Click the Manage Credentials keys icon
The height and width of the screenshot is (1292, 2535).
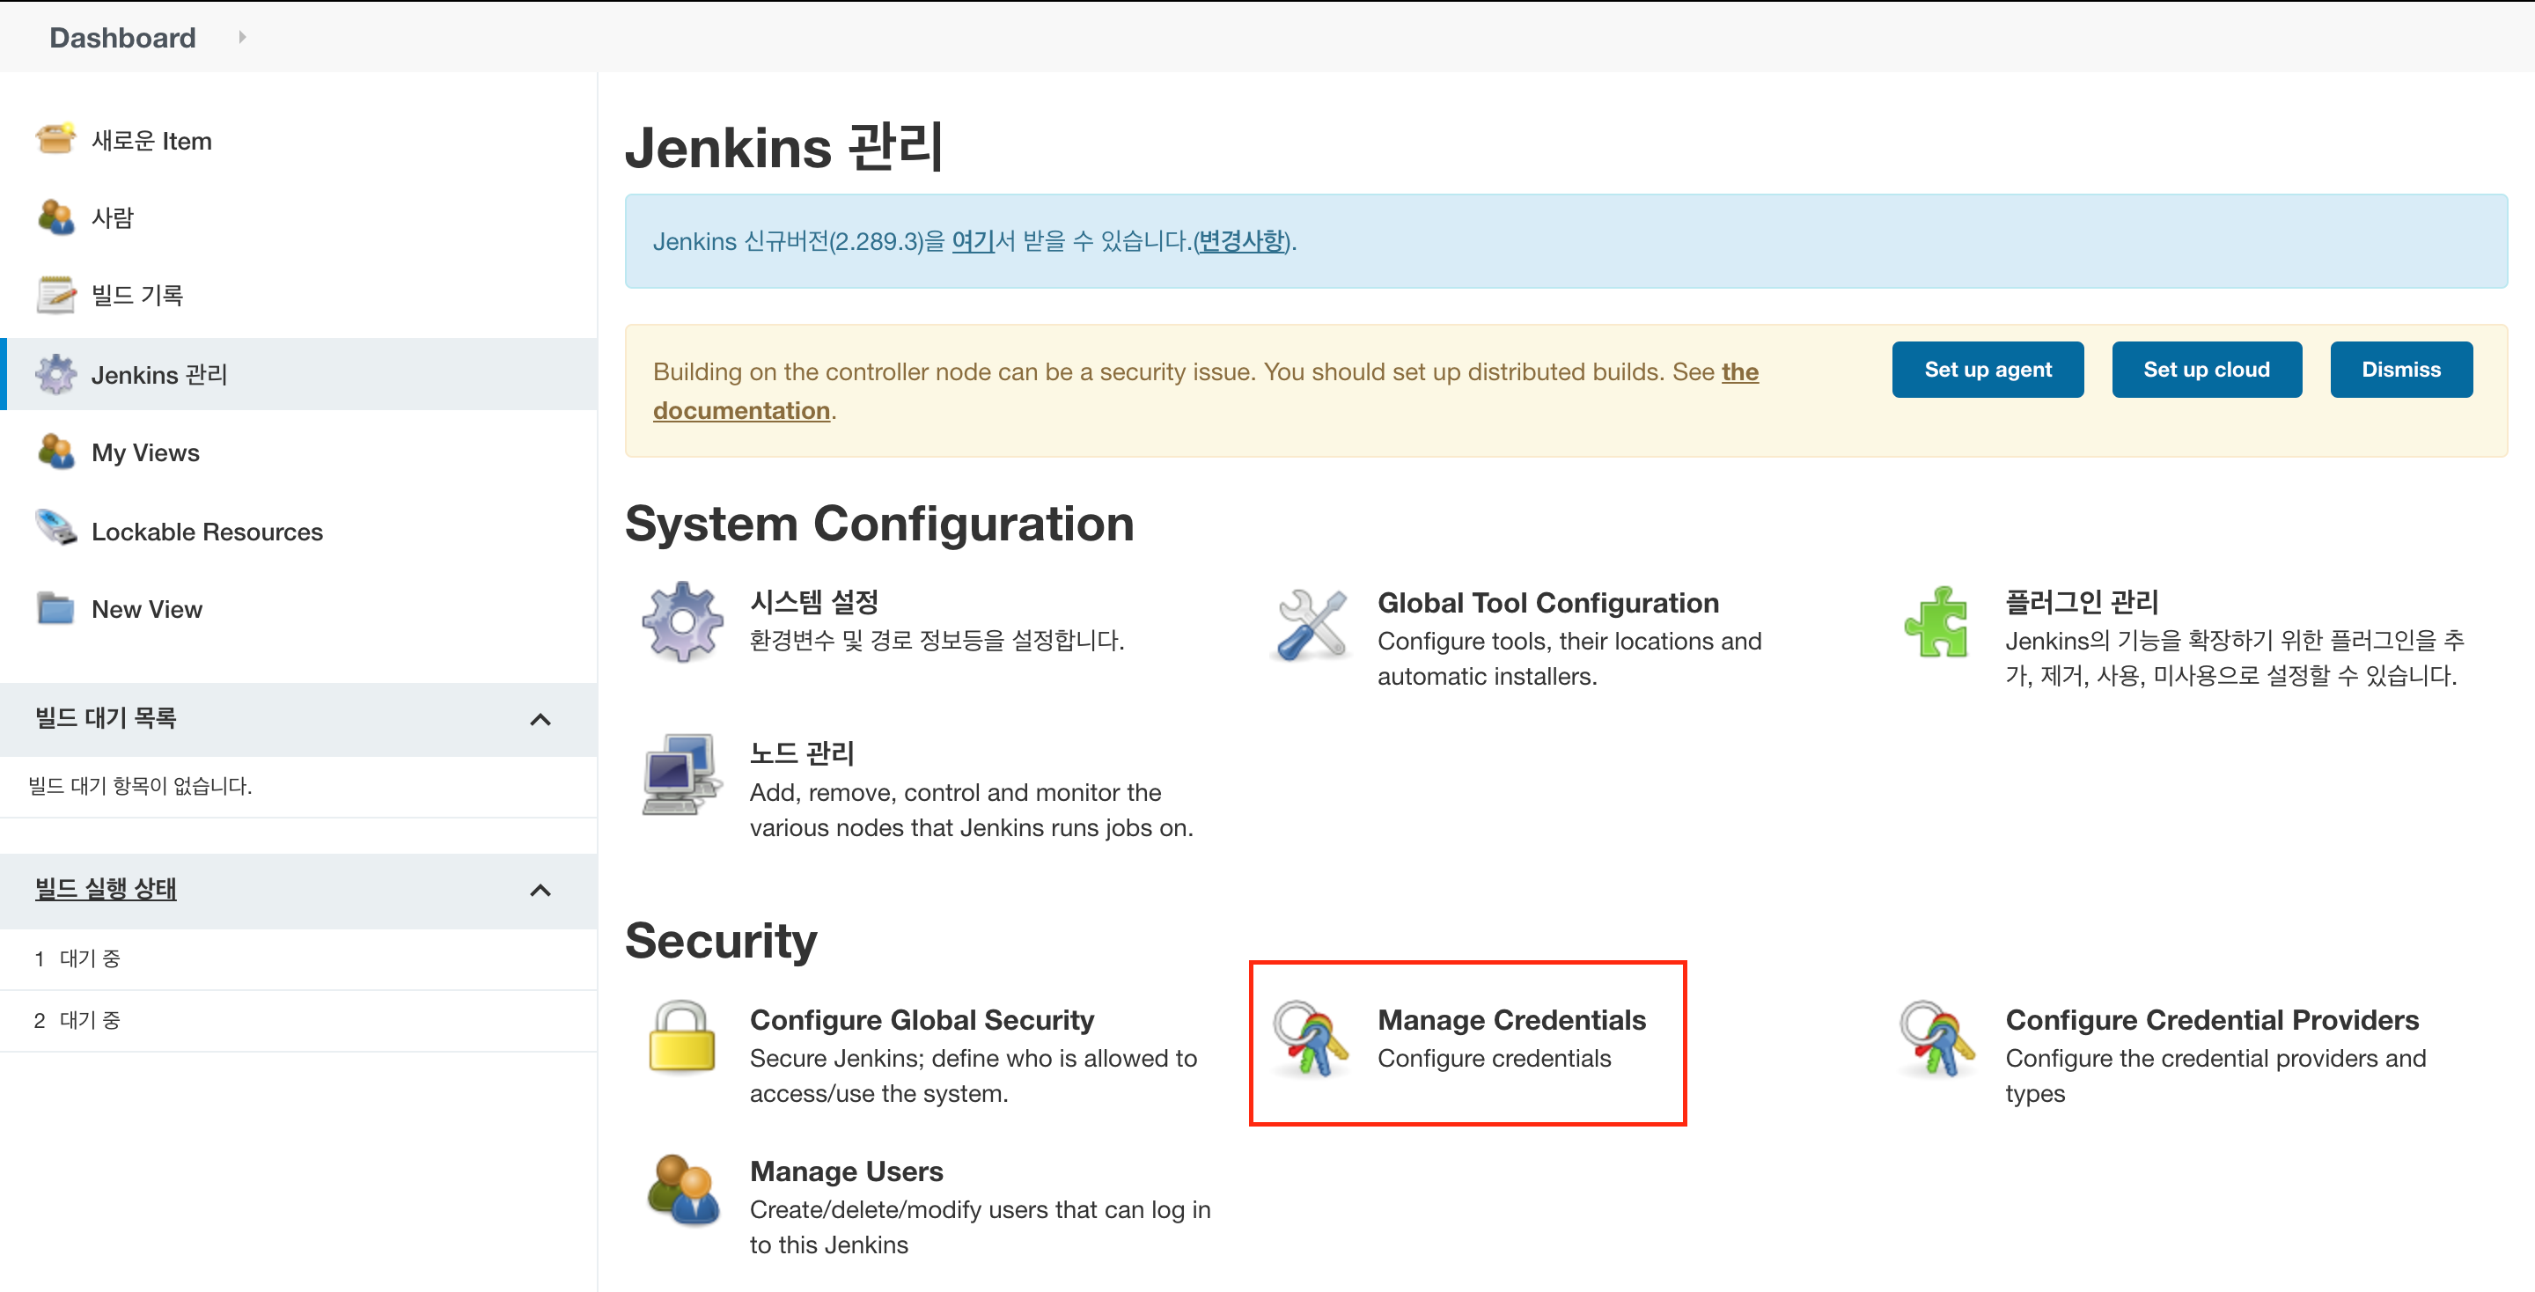pyautogui.click(x=1310, y=1039)
